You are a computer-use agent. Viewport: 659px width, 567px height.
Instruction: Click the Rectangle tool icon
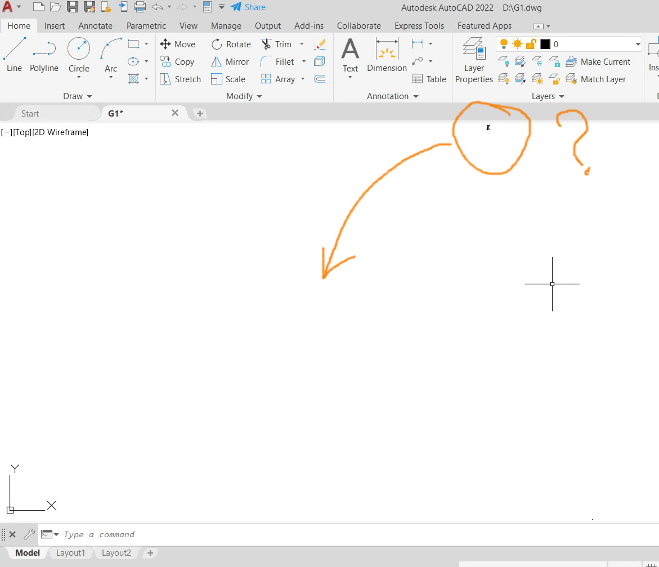(133, 43)
